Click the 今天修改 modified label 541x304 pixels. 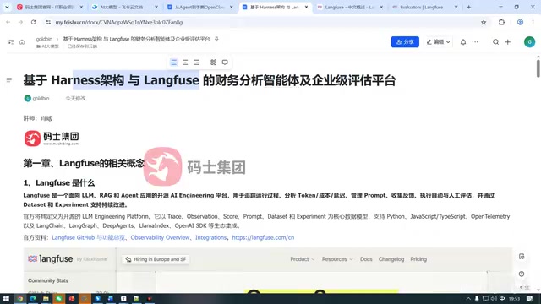click(75, 98)
